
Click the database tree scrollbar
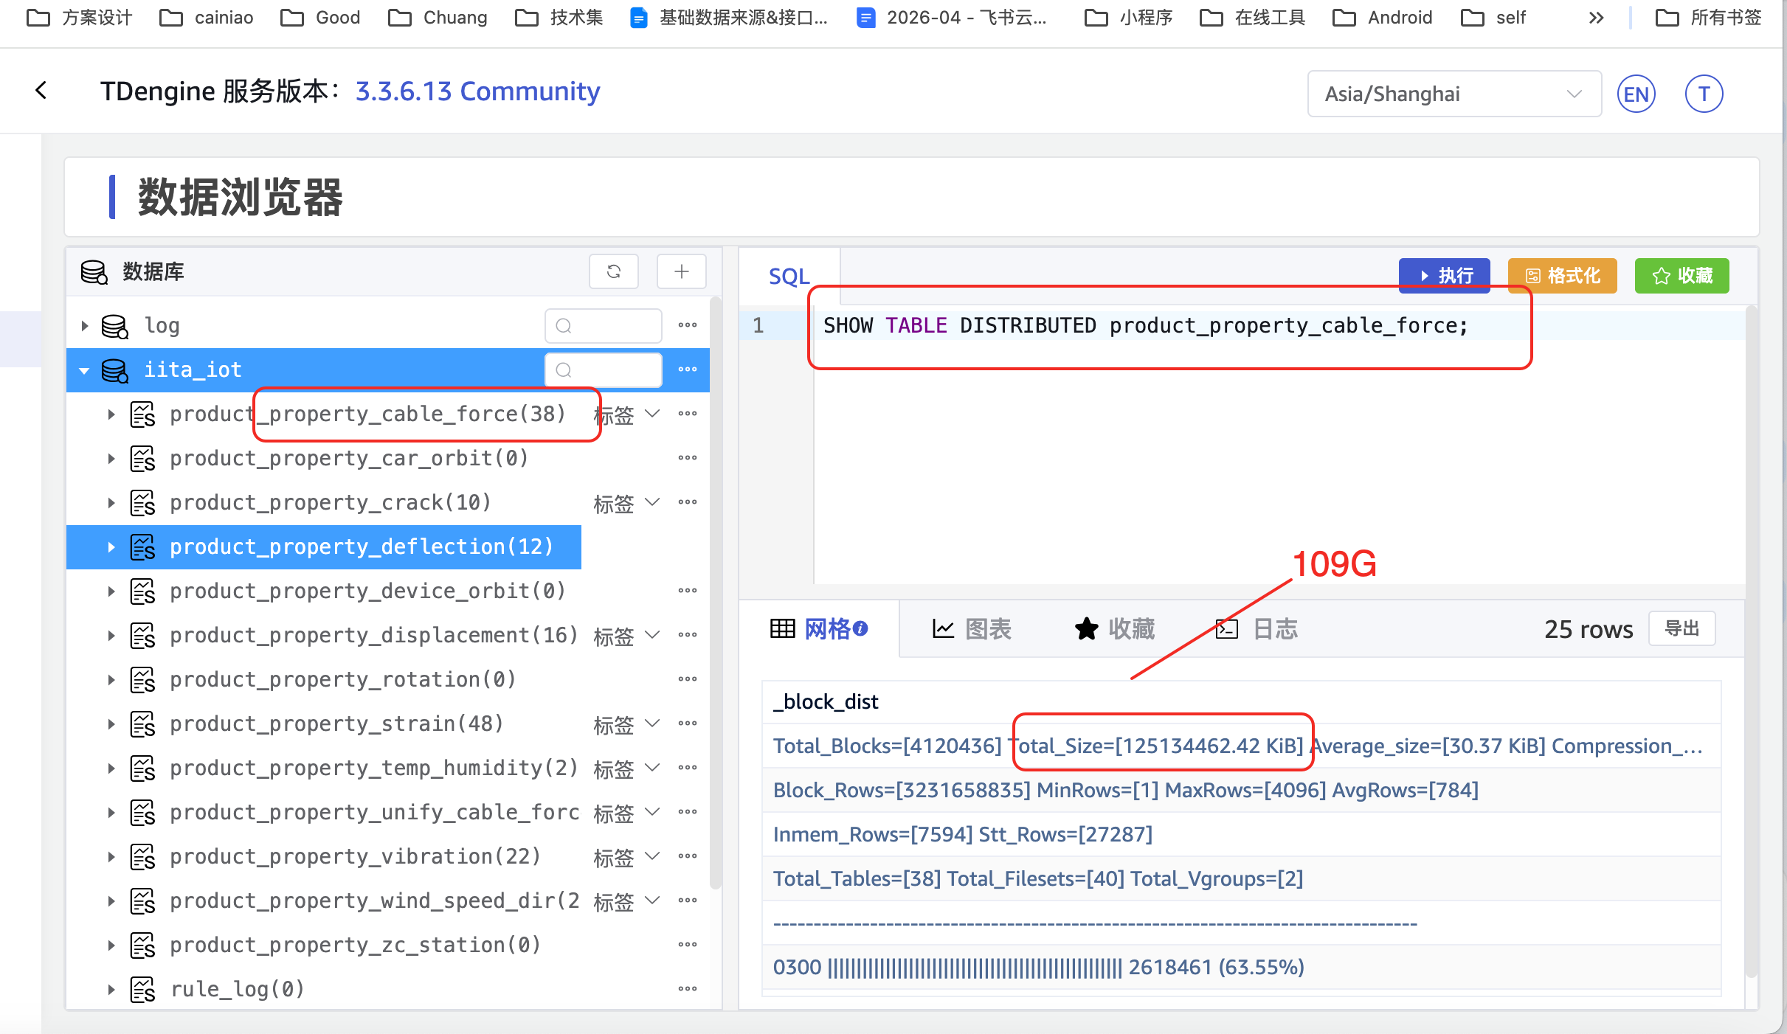click(x=715, y=592)
